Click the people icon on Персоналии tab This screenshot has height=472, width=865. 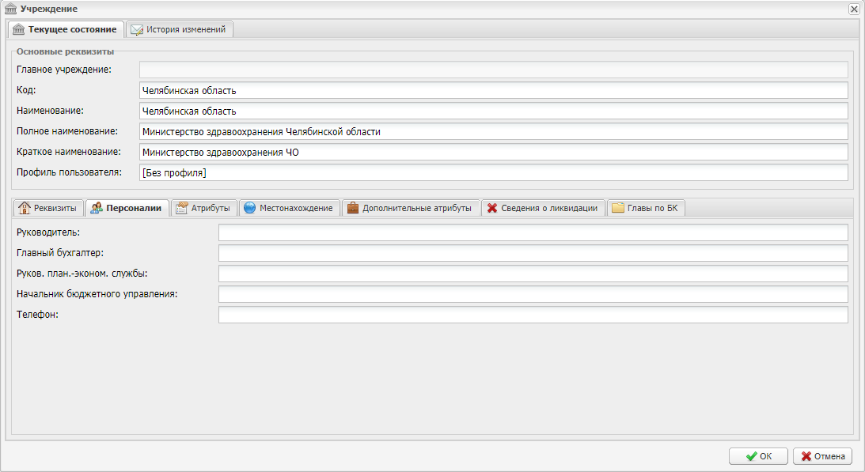[x=97, y=208]
